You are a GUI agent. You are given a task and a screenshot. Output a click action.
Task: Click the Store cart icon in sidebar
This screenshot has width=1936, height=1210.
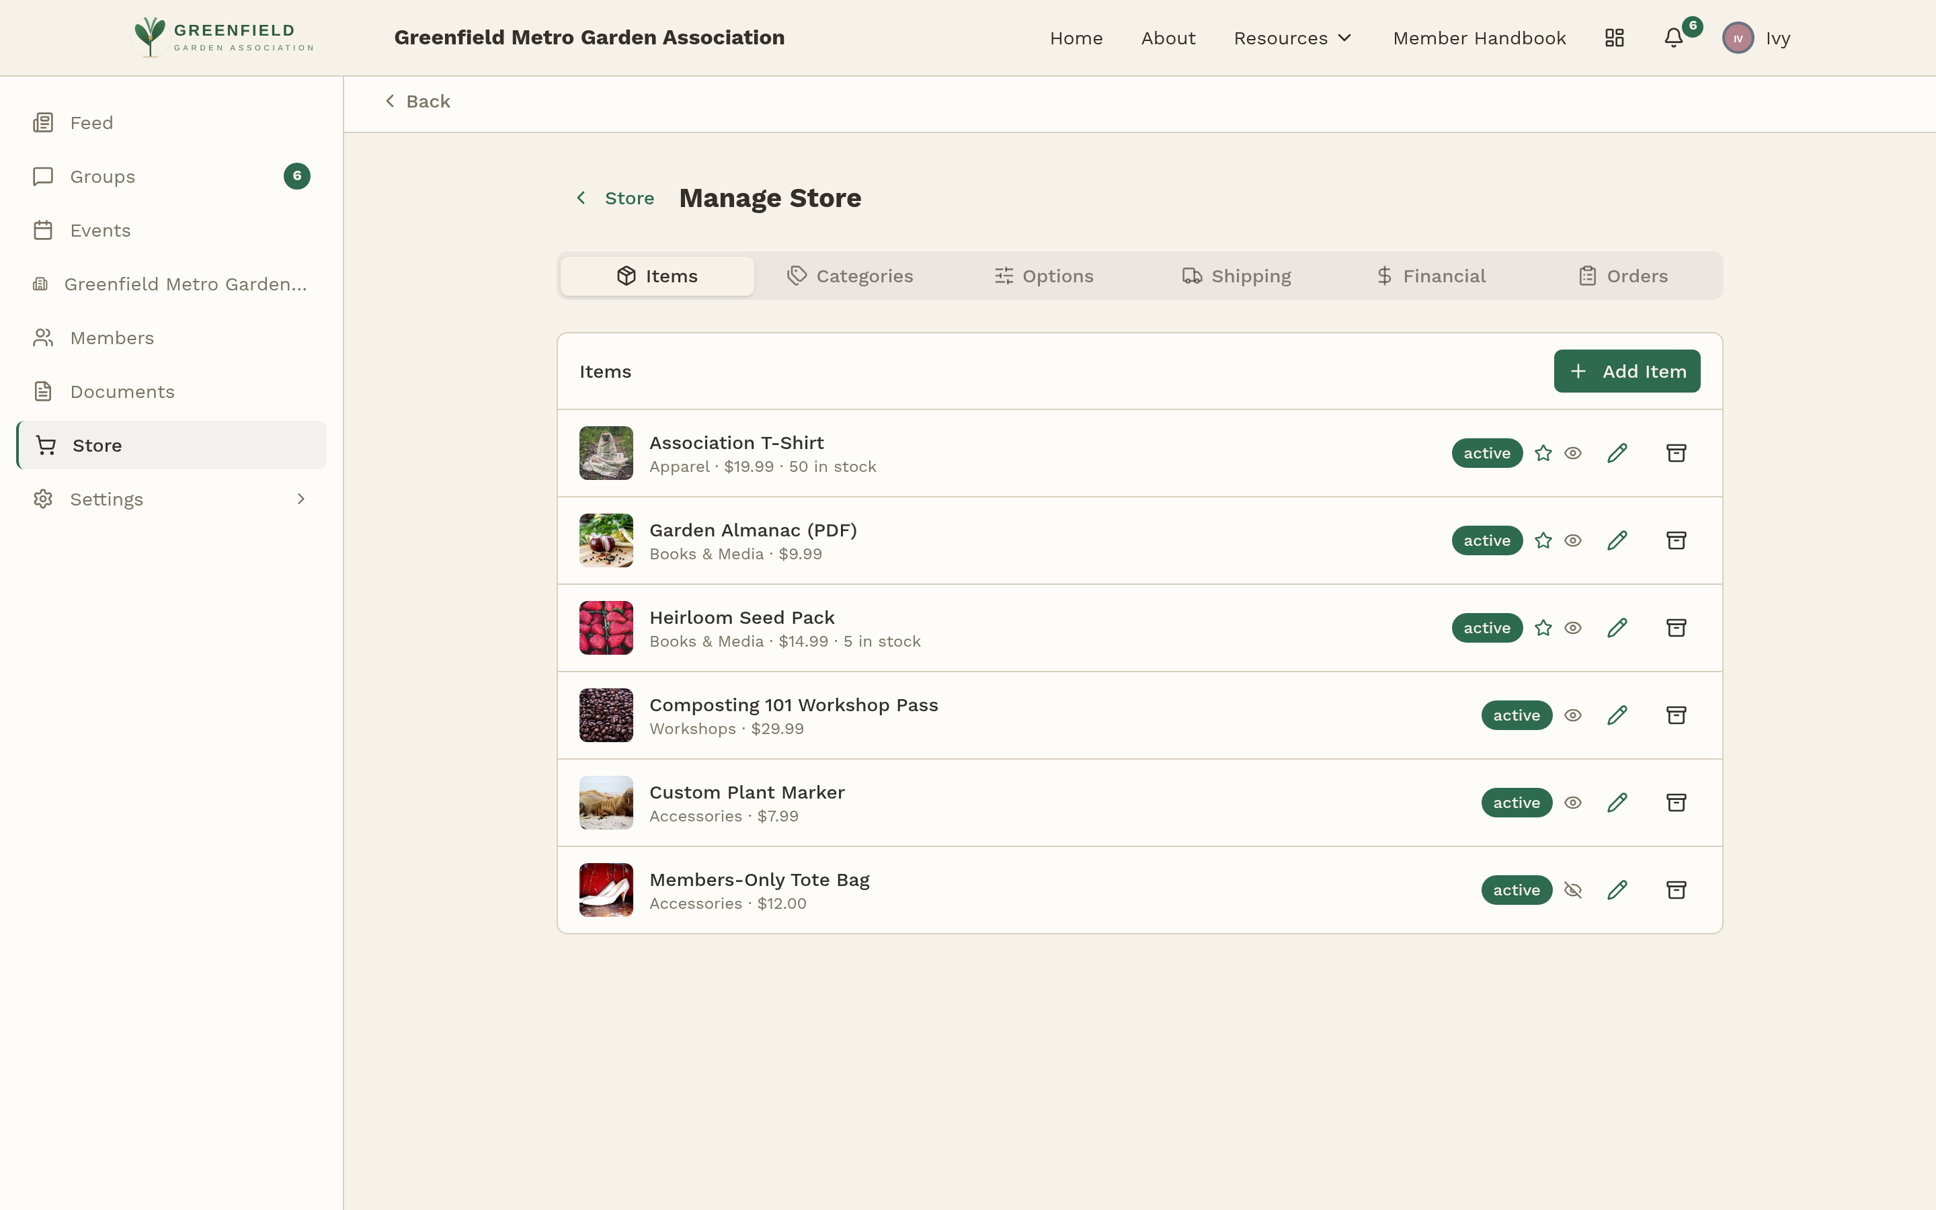coord(45,445)
